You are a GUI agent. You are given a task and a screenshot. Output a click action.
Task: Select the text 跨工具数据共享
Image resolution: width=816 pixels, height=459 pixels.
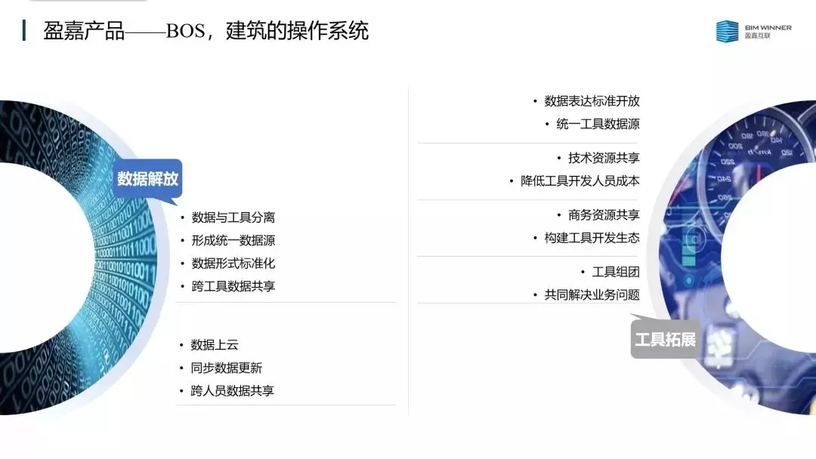click(x=233, y=287)
